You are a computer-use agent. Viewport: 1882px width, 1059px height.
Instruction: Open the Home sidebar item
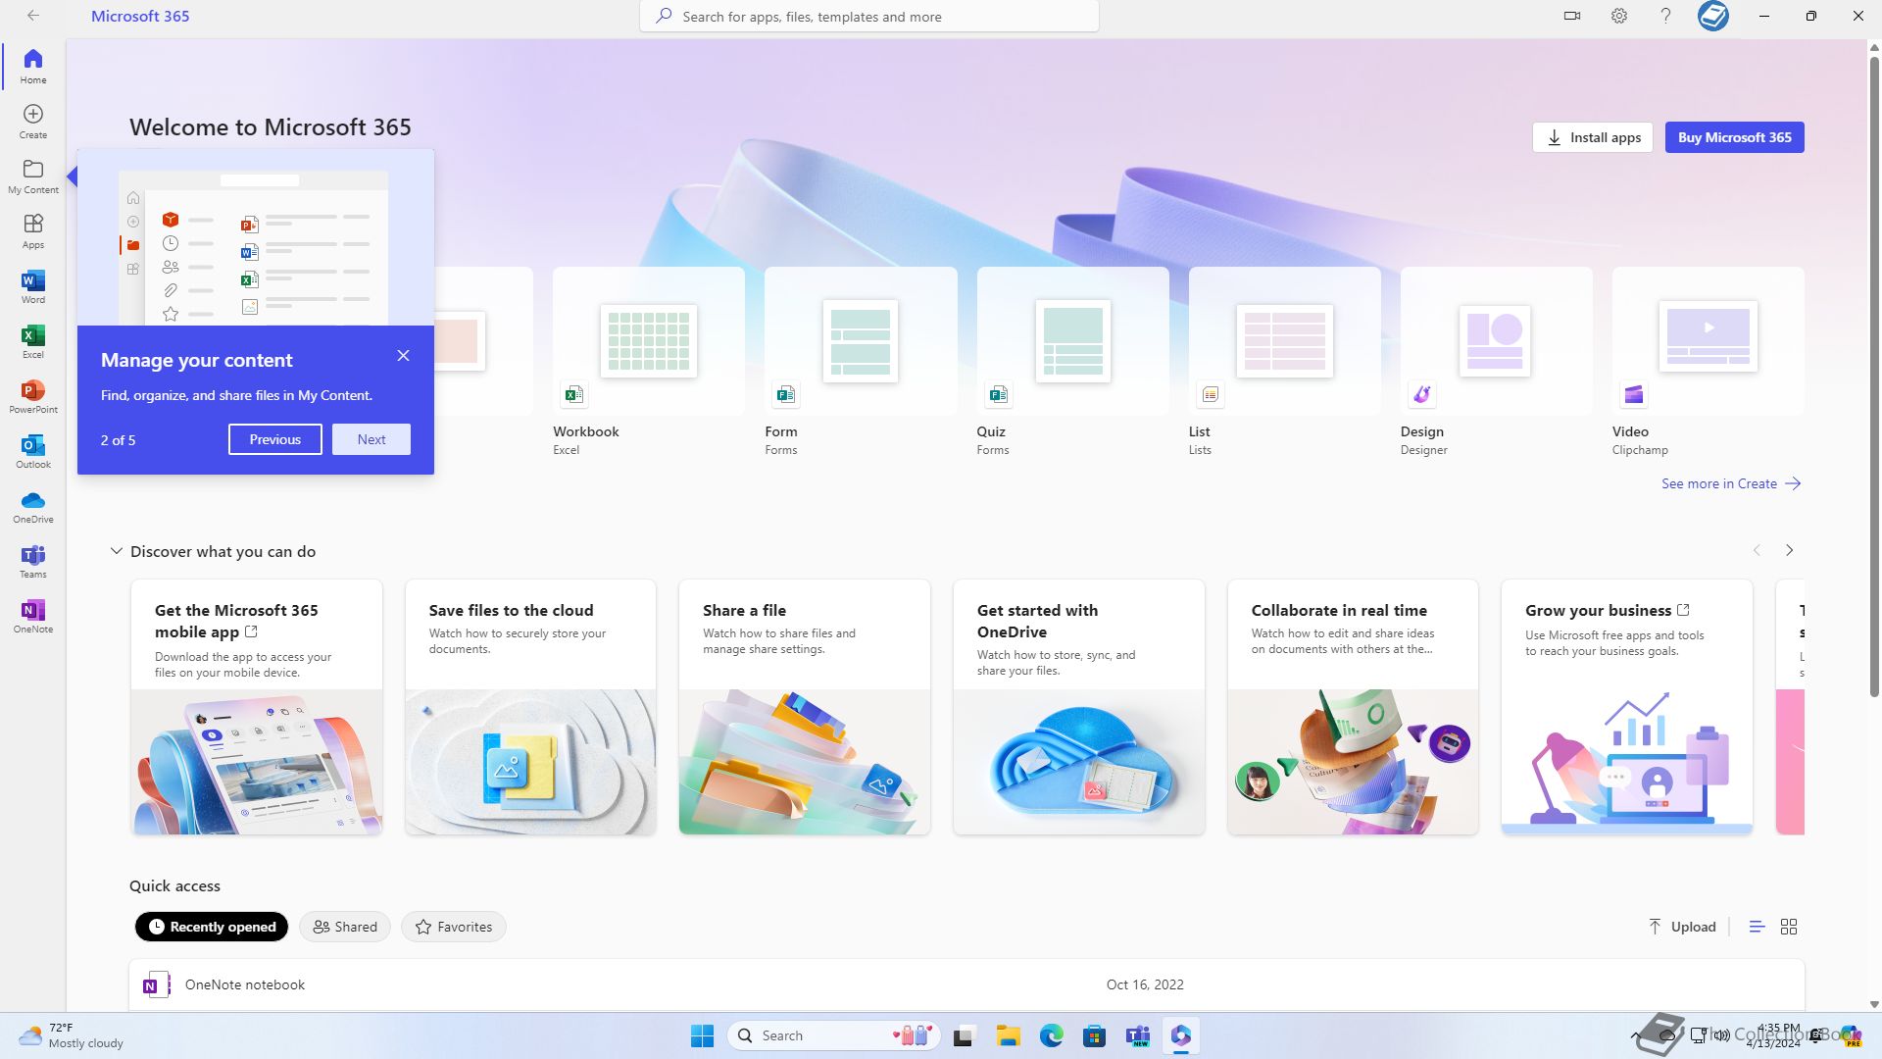(x=32, y=66)
